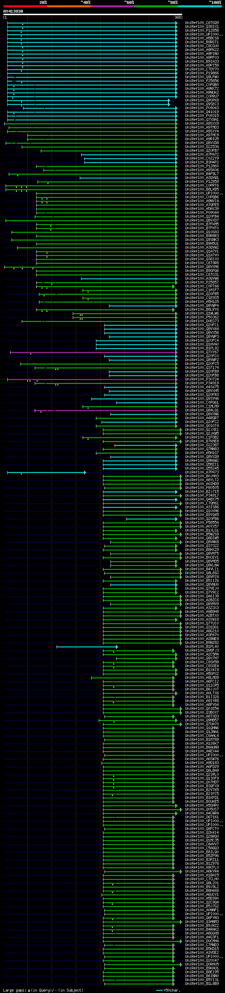Click the purple ~60% identity legend segment
This screenshot has width=225, height=993.
pyautogui.click(x=113, y=6)
